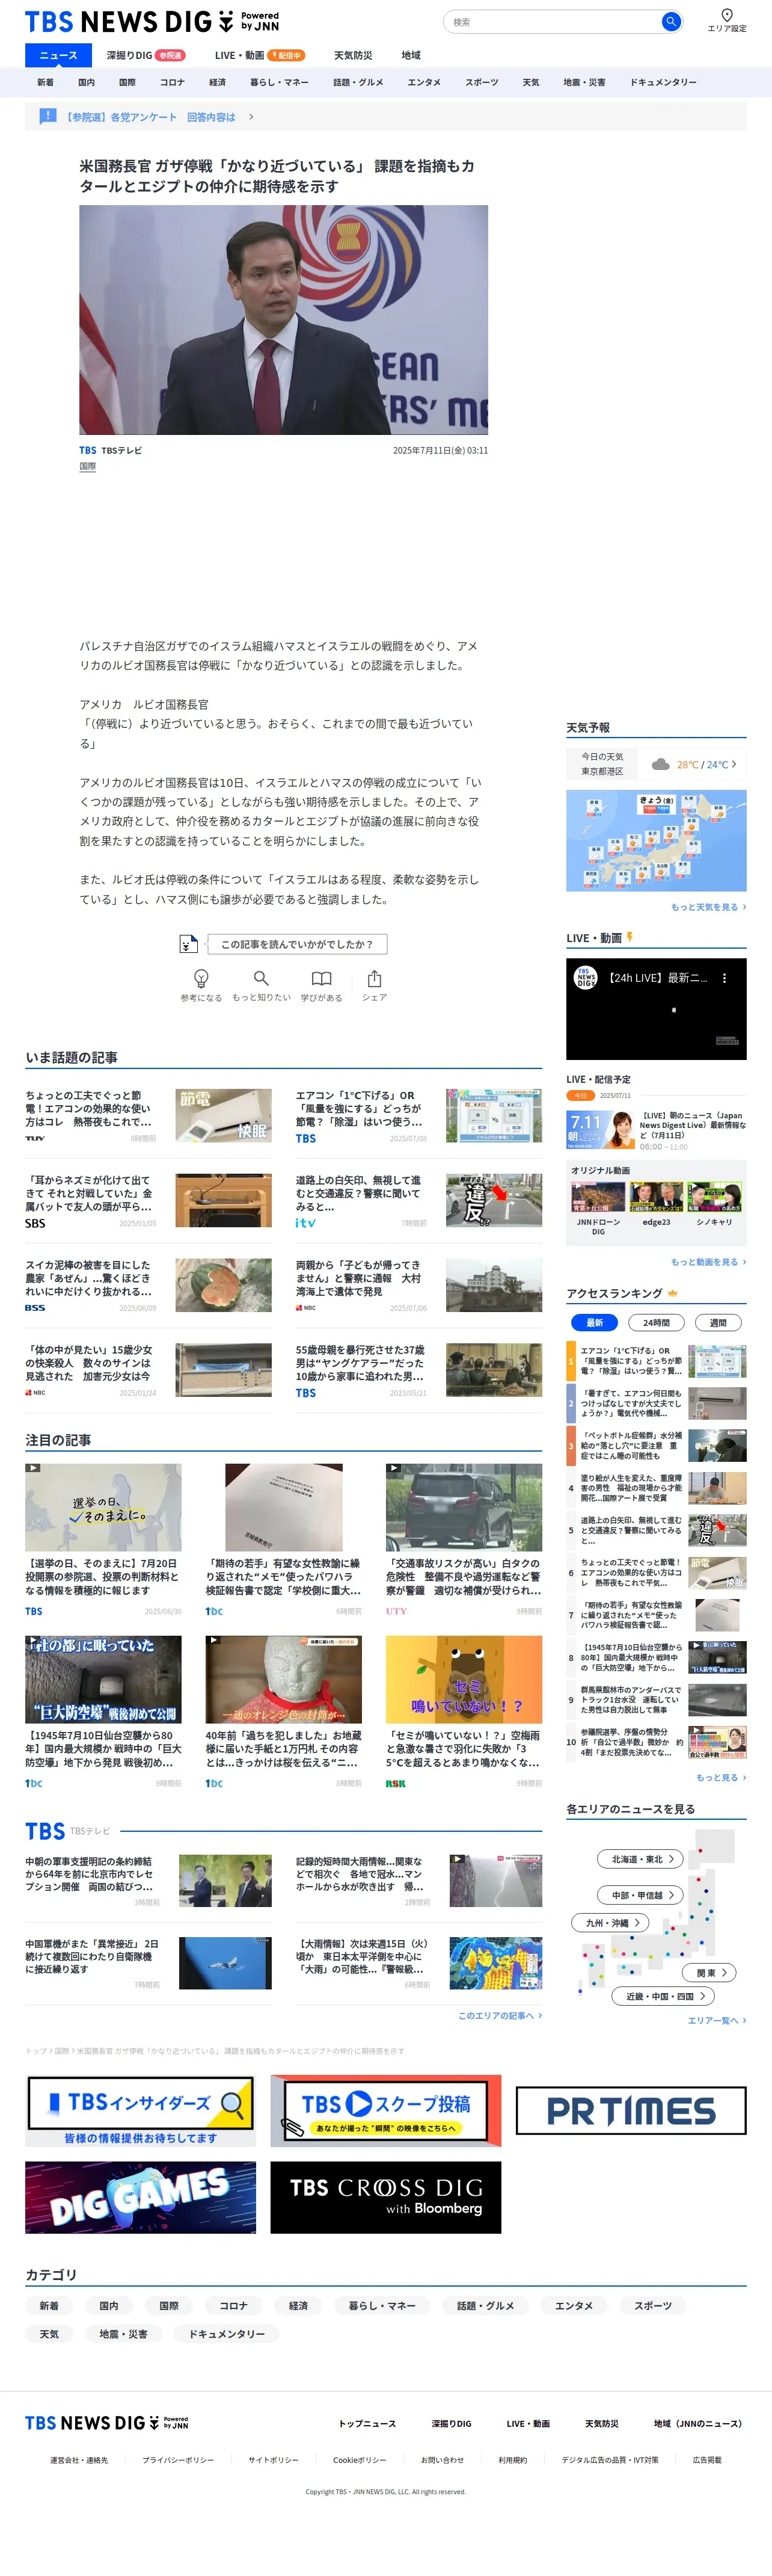The height and width of the screenshot is (2576, 772).
Task: Open the PR TIMES banner
Action: (x=631, y=2110)
